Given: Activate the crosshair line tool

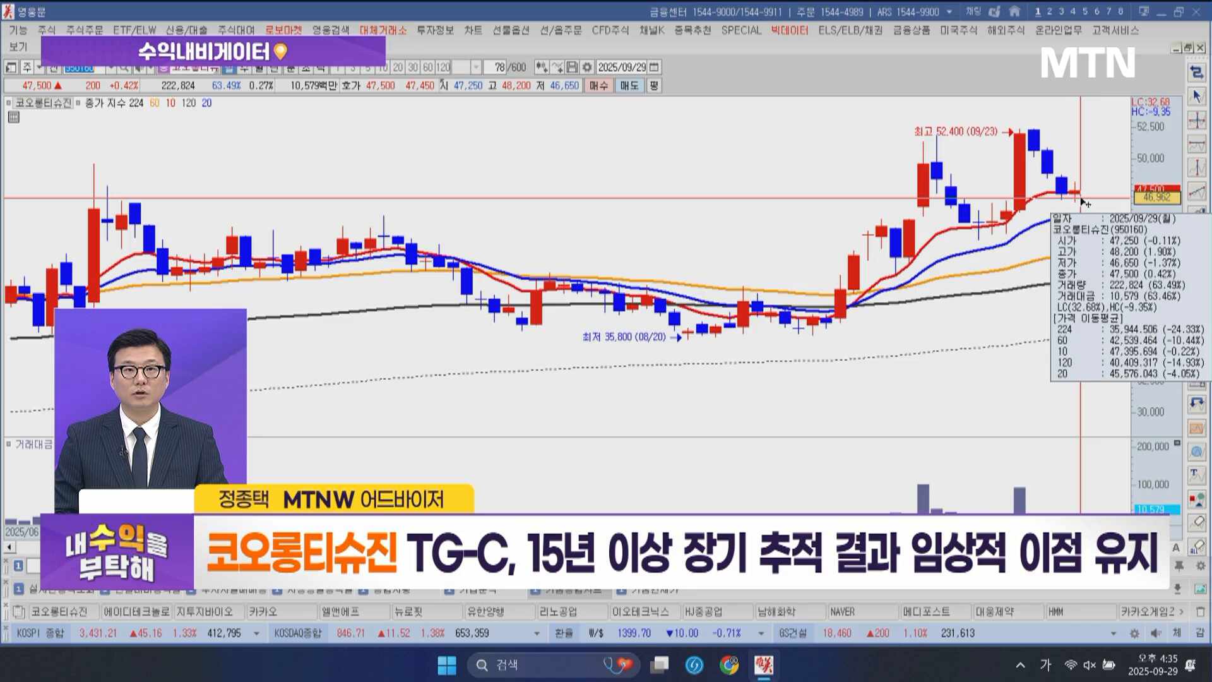Looking at the screenshot, I should coord(1197,121).
